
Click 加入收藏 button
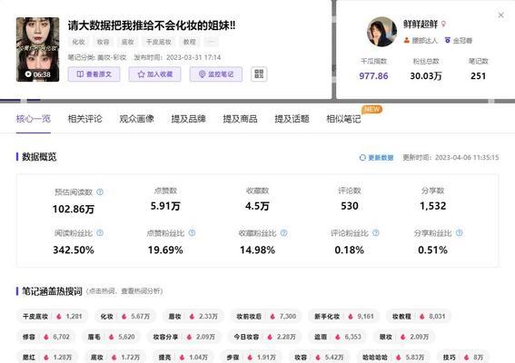(x=155, y=74)
